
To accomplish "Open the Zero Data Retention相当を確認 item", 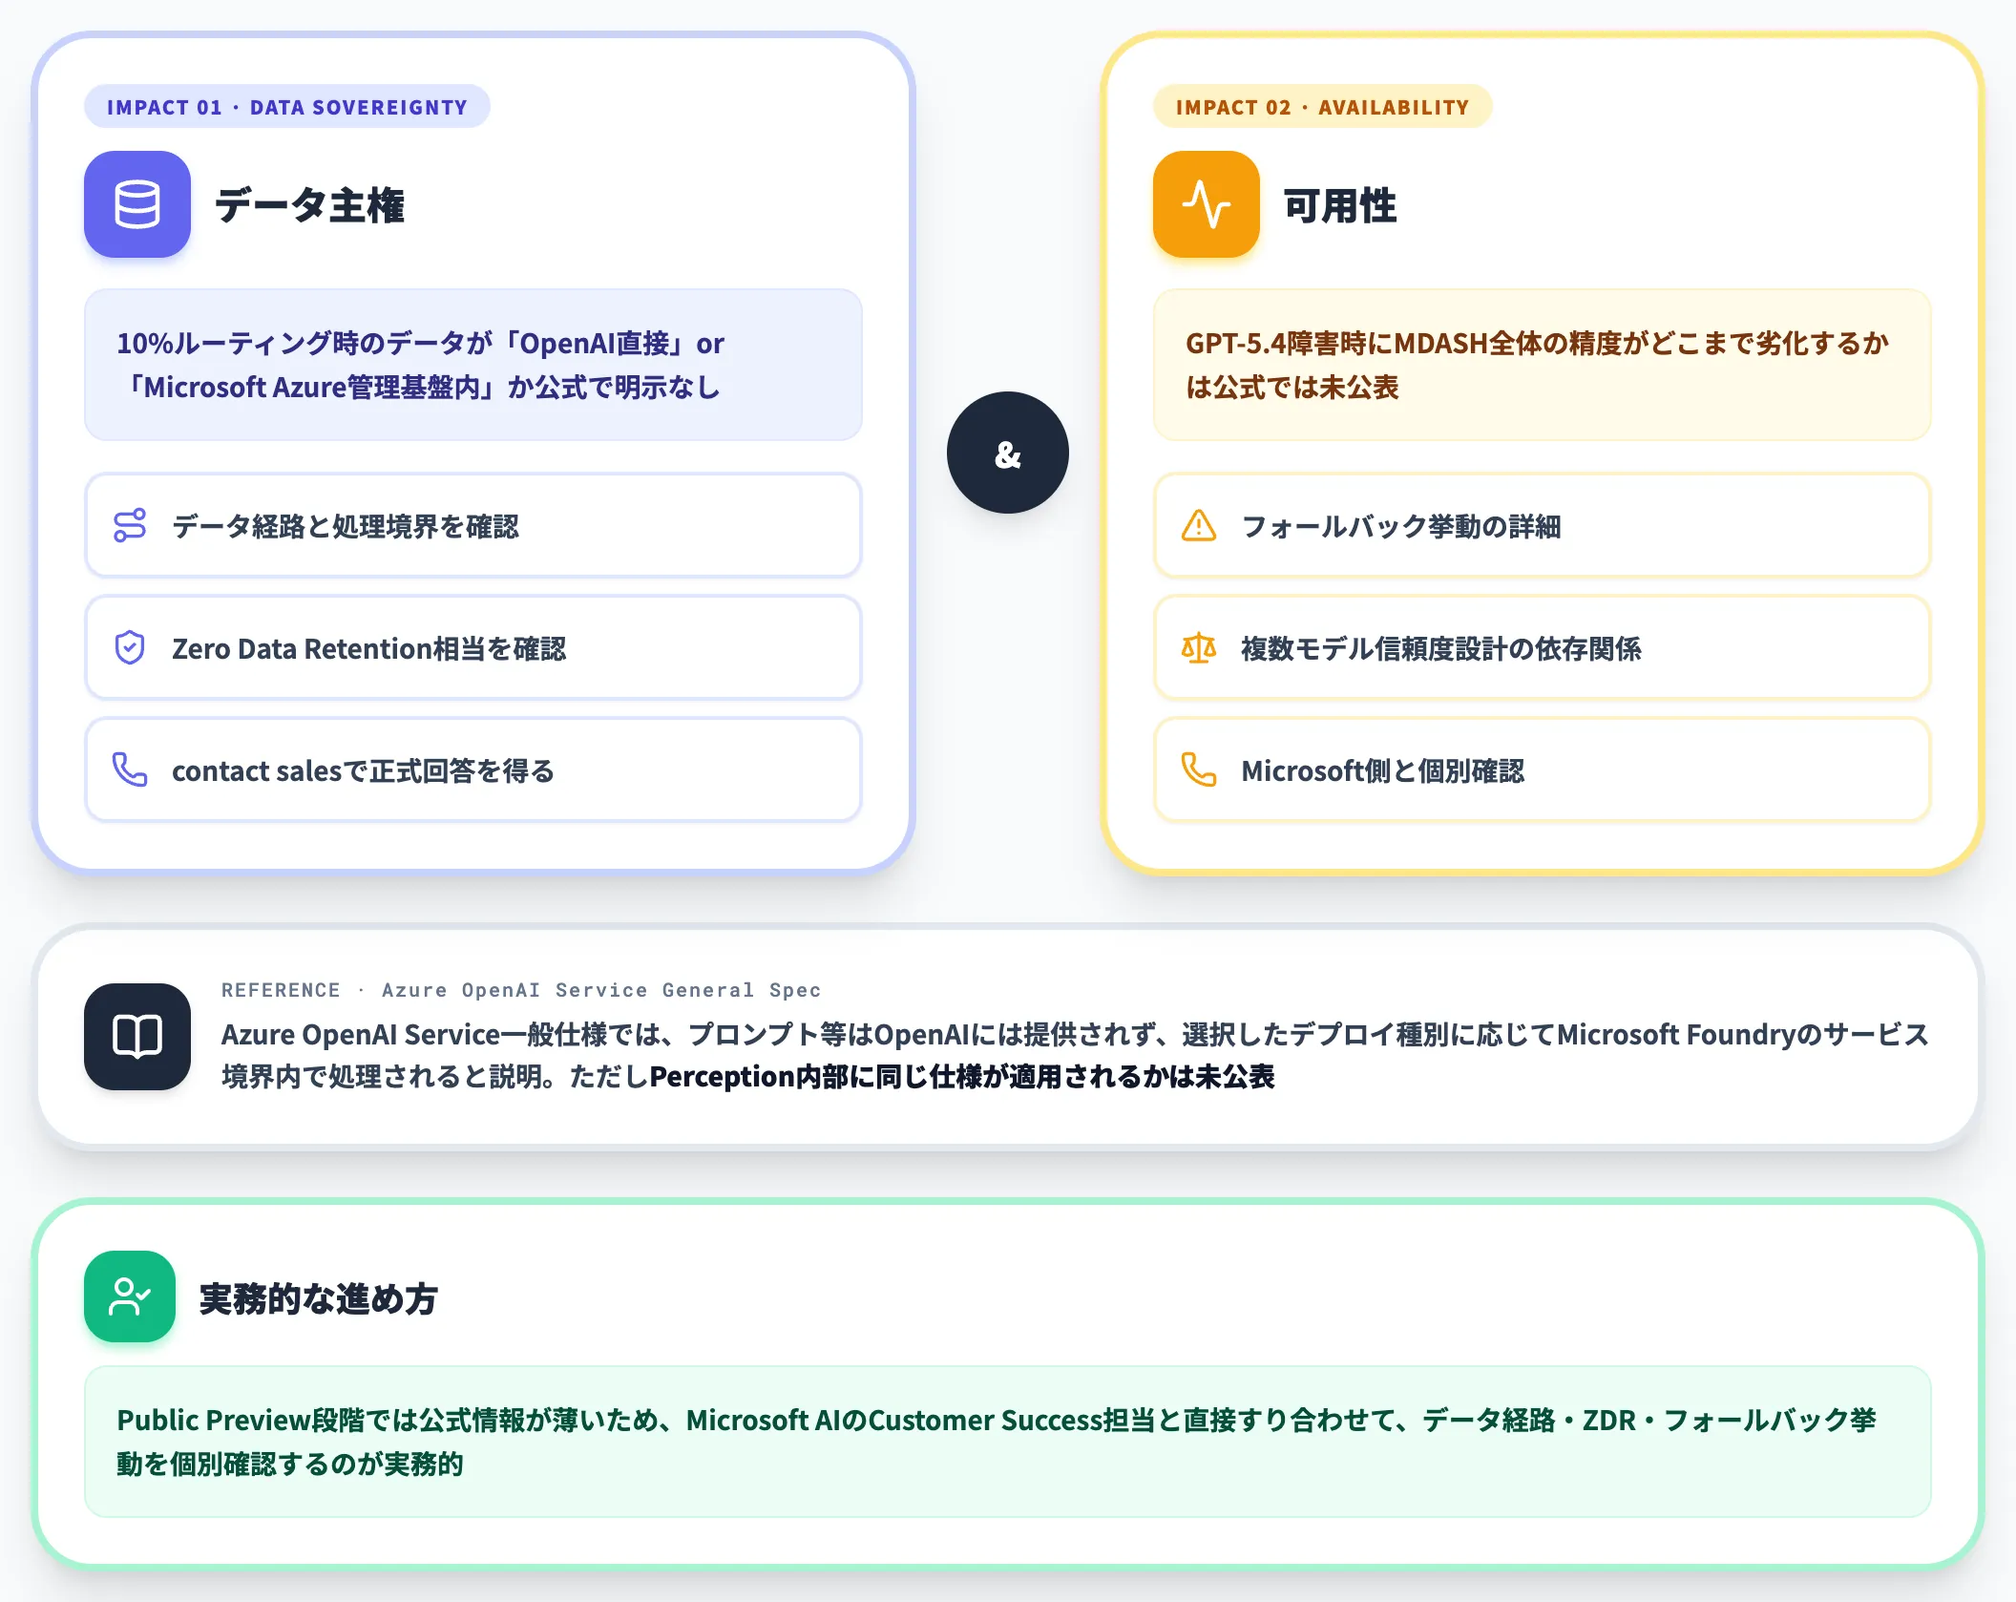I will click(x=473, y=647).
